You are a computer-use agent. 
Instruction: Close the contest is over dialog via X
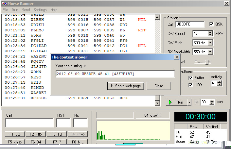coord(176,57)
